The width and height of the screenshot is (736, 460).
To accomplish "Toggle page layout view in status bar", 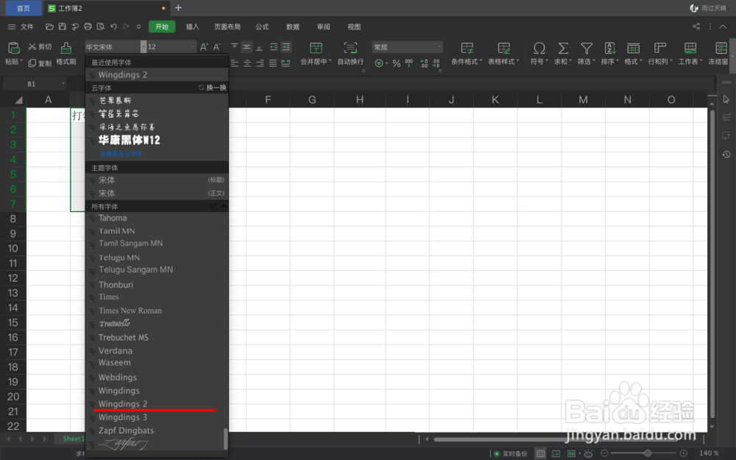I will (556, 453).
